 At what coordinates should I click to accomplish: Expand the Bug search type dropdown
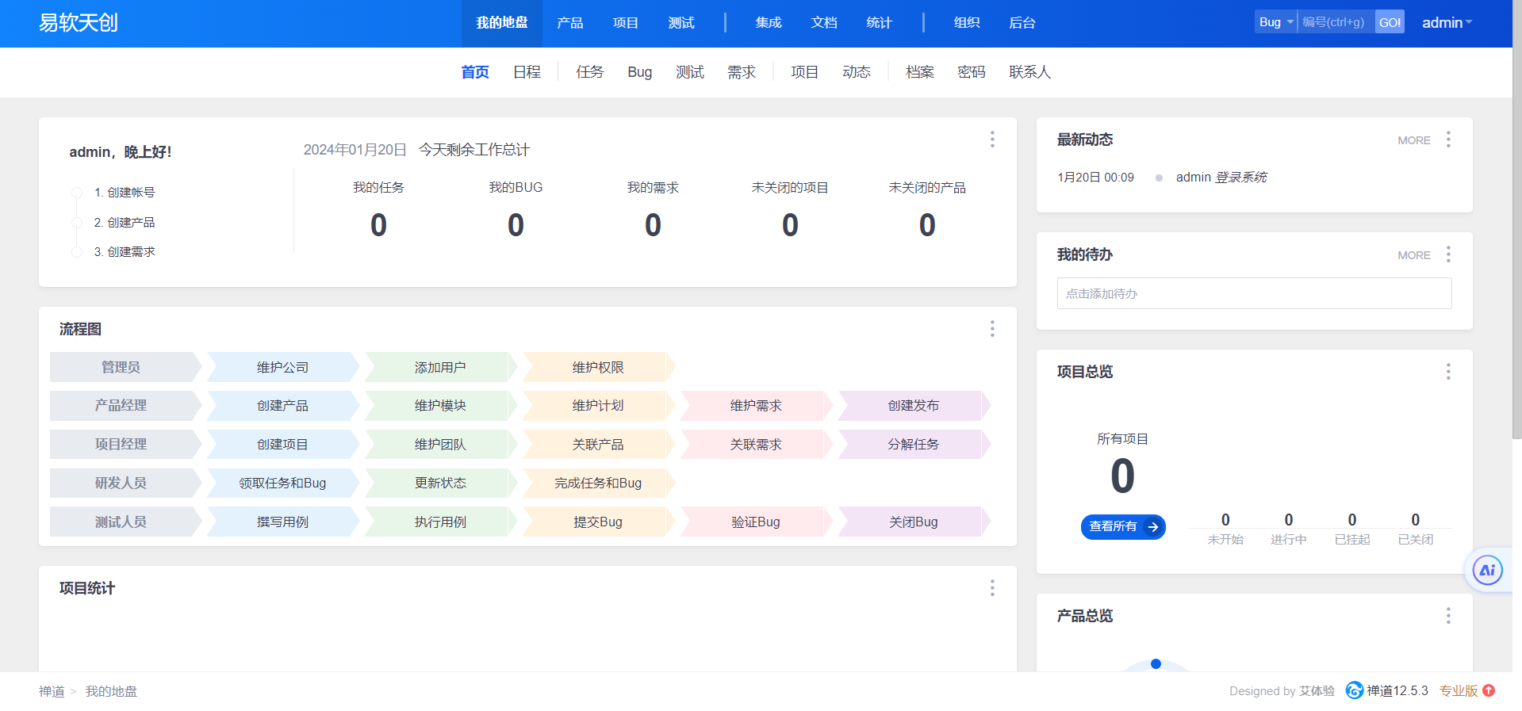tap(1275, 22)
